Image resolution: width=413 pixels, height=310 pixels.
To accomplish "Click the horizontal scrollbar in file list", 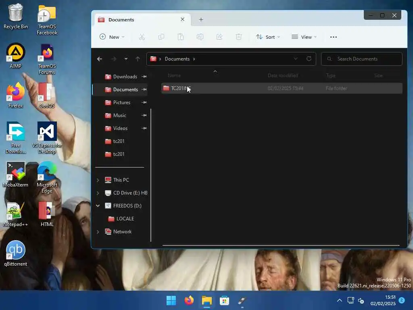I will coord(281,245).
